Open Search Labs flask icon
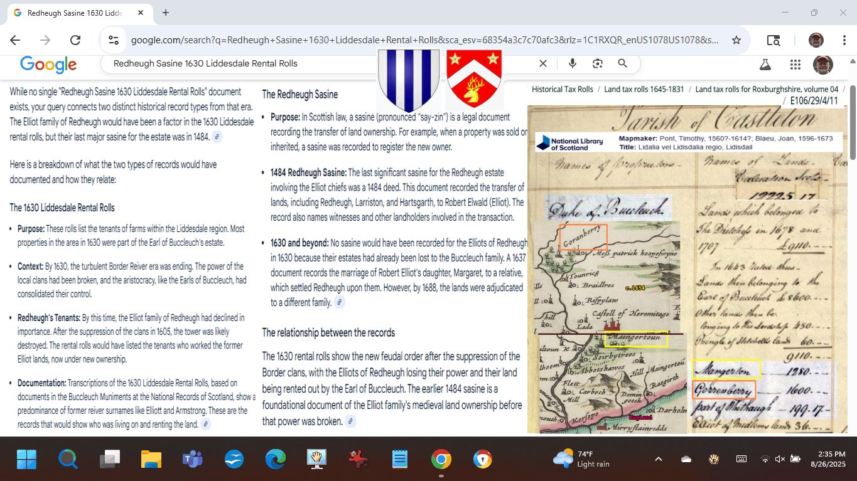Viewport: 857px width, 481px height. coord(765,64)
